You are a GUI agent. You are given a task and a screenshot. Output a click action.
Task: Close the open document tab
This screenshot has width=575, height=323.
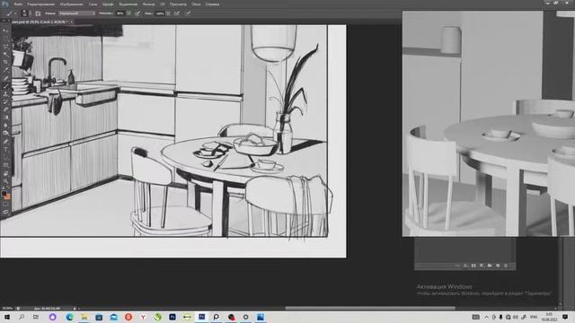click(71, 22)
